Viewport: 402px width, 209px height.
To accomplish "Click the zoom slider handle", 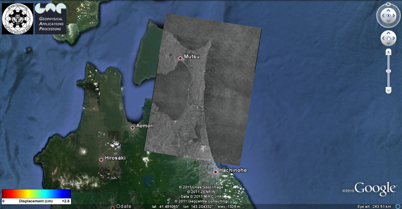I will pos(388,71).
